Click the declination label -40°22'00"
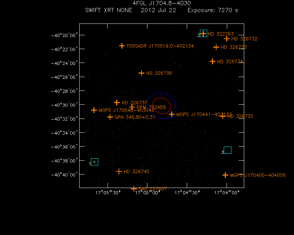The height and width of the screenshot is (235, 294). point(64,49)
